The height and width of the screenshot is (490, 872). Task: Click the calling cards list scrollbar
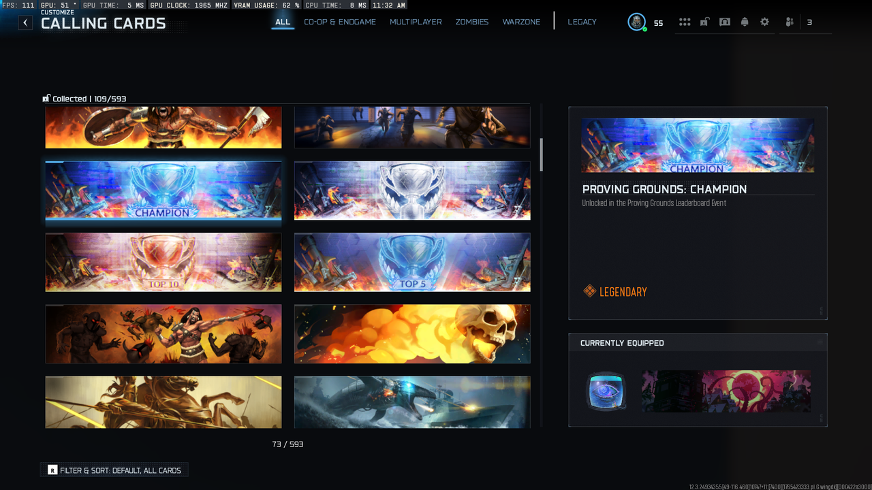(x=542, y=154)
